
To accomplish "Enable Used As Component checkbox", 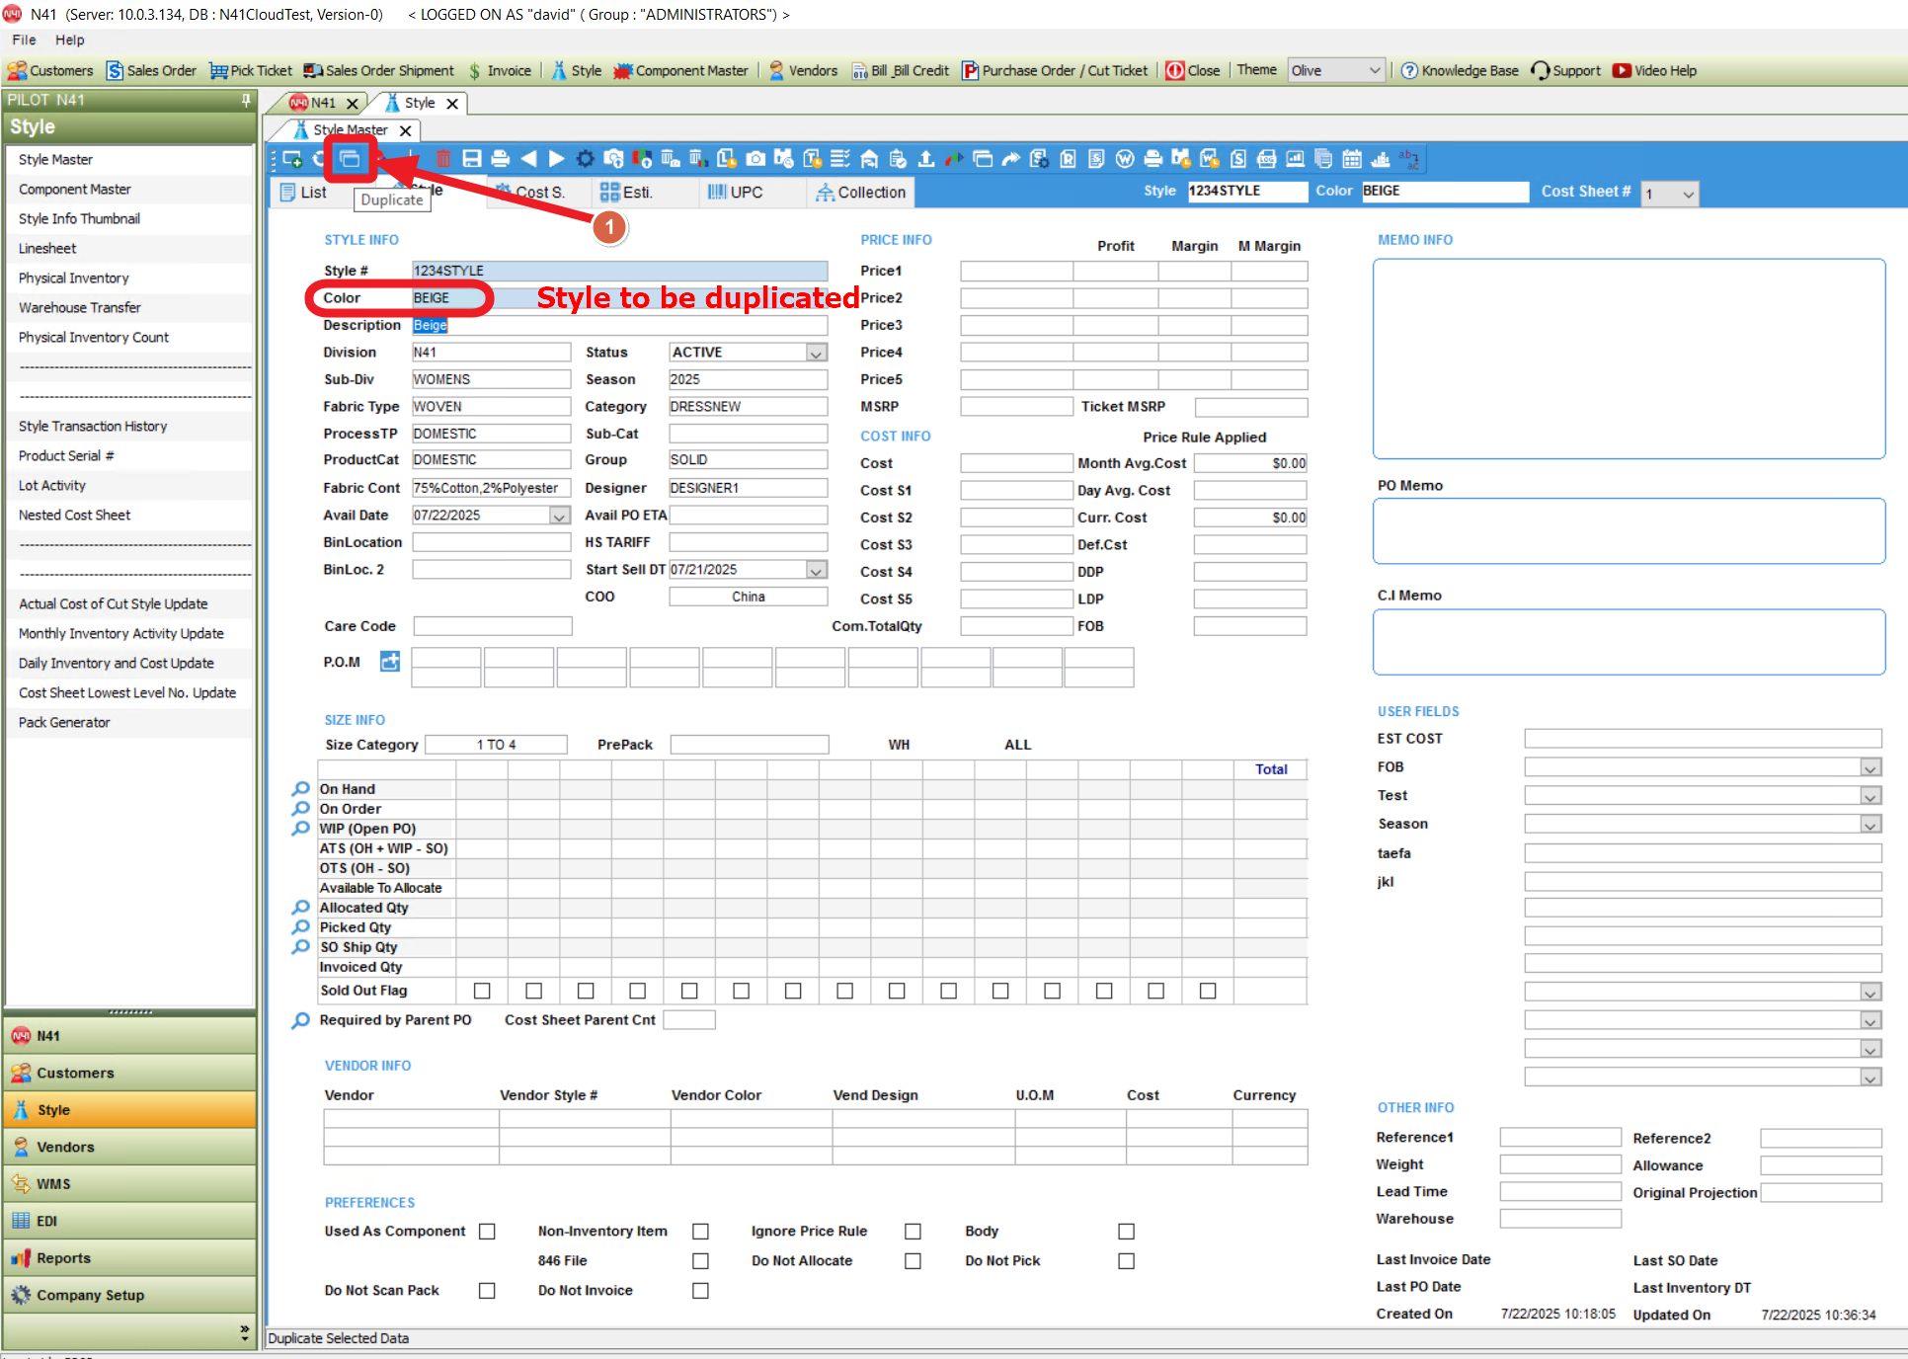I will coord(487,1232).
